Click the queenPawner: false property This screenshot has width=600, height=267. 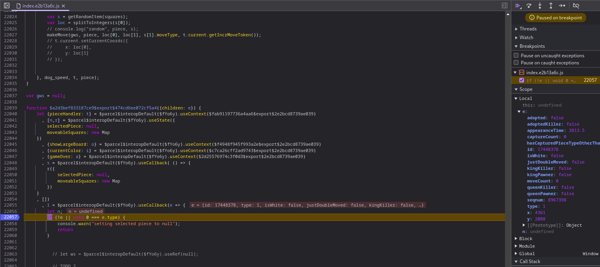(551, 194)
